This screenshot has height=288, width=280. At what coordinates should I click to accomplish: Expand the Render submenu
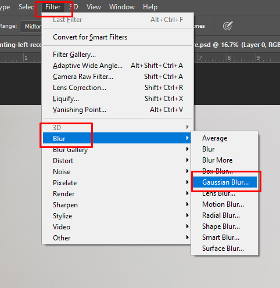click(117, 194)
